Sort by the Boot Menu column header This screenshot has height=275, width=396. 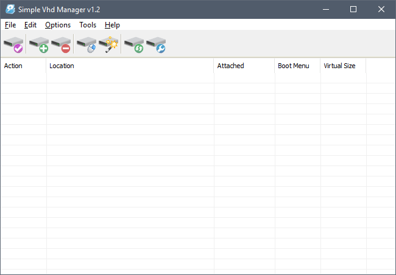(x=297, y=66)
